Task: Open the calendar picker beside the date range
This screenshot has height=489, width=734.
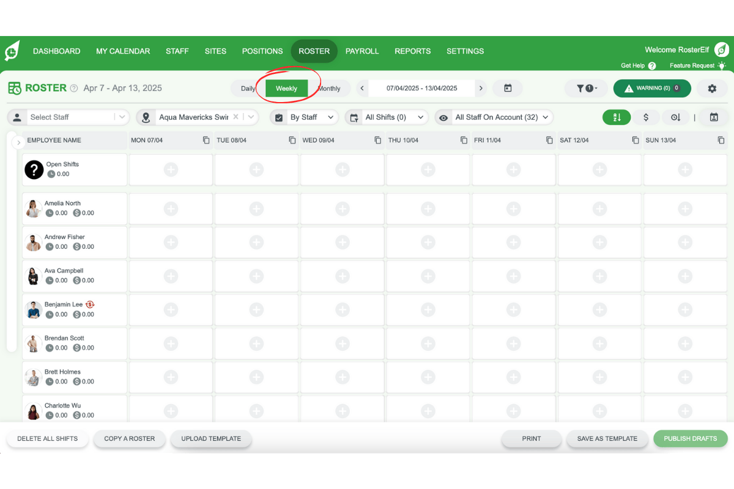Action: pyautogui.click(x=508, y=88)
